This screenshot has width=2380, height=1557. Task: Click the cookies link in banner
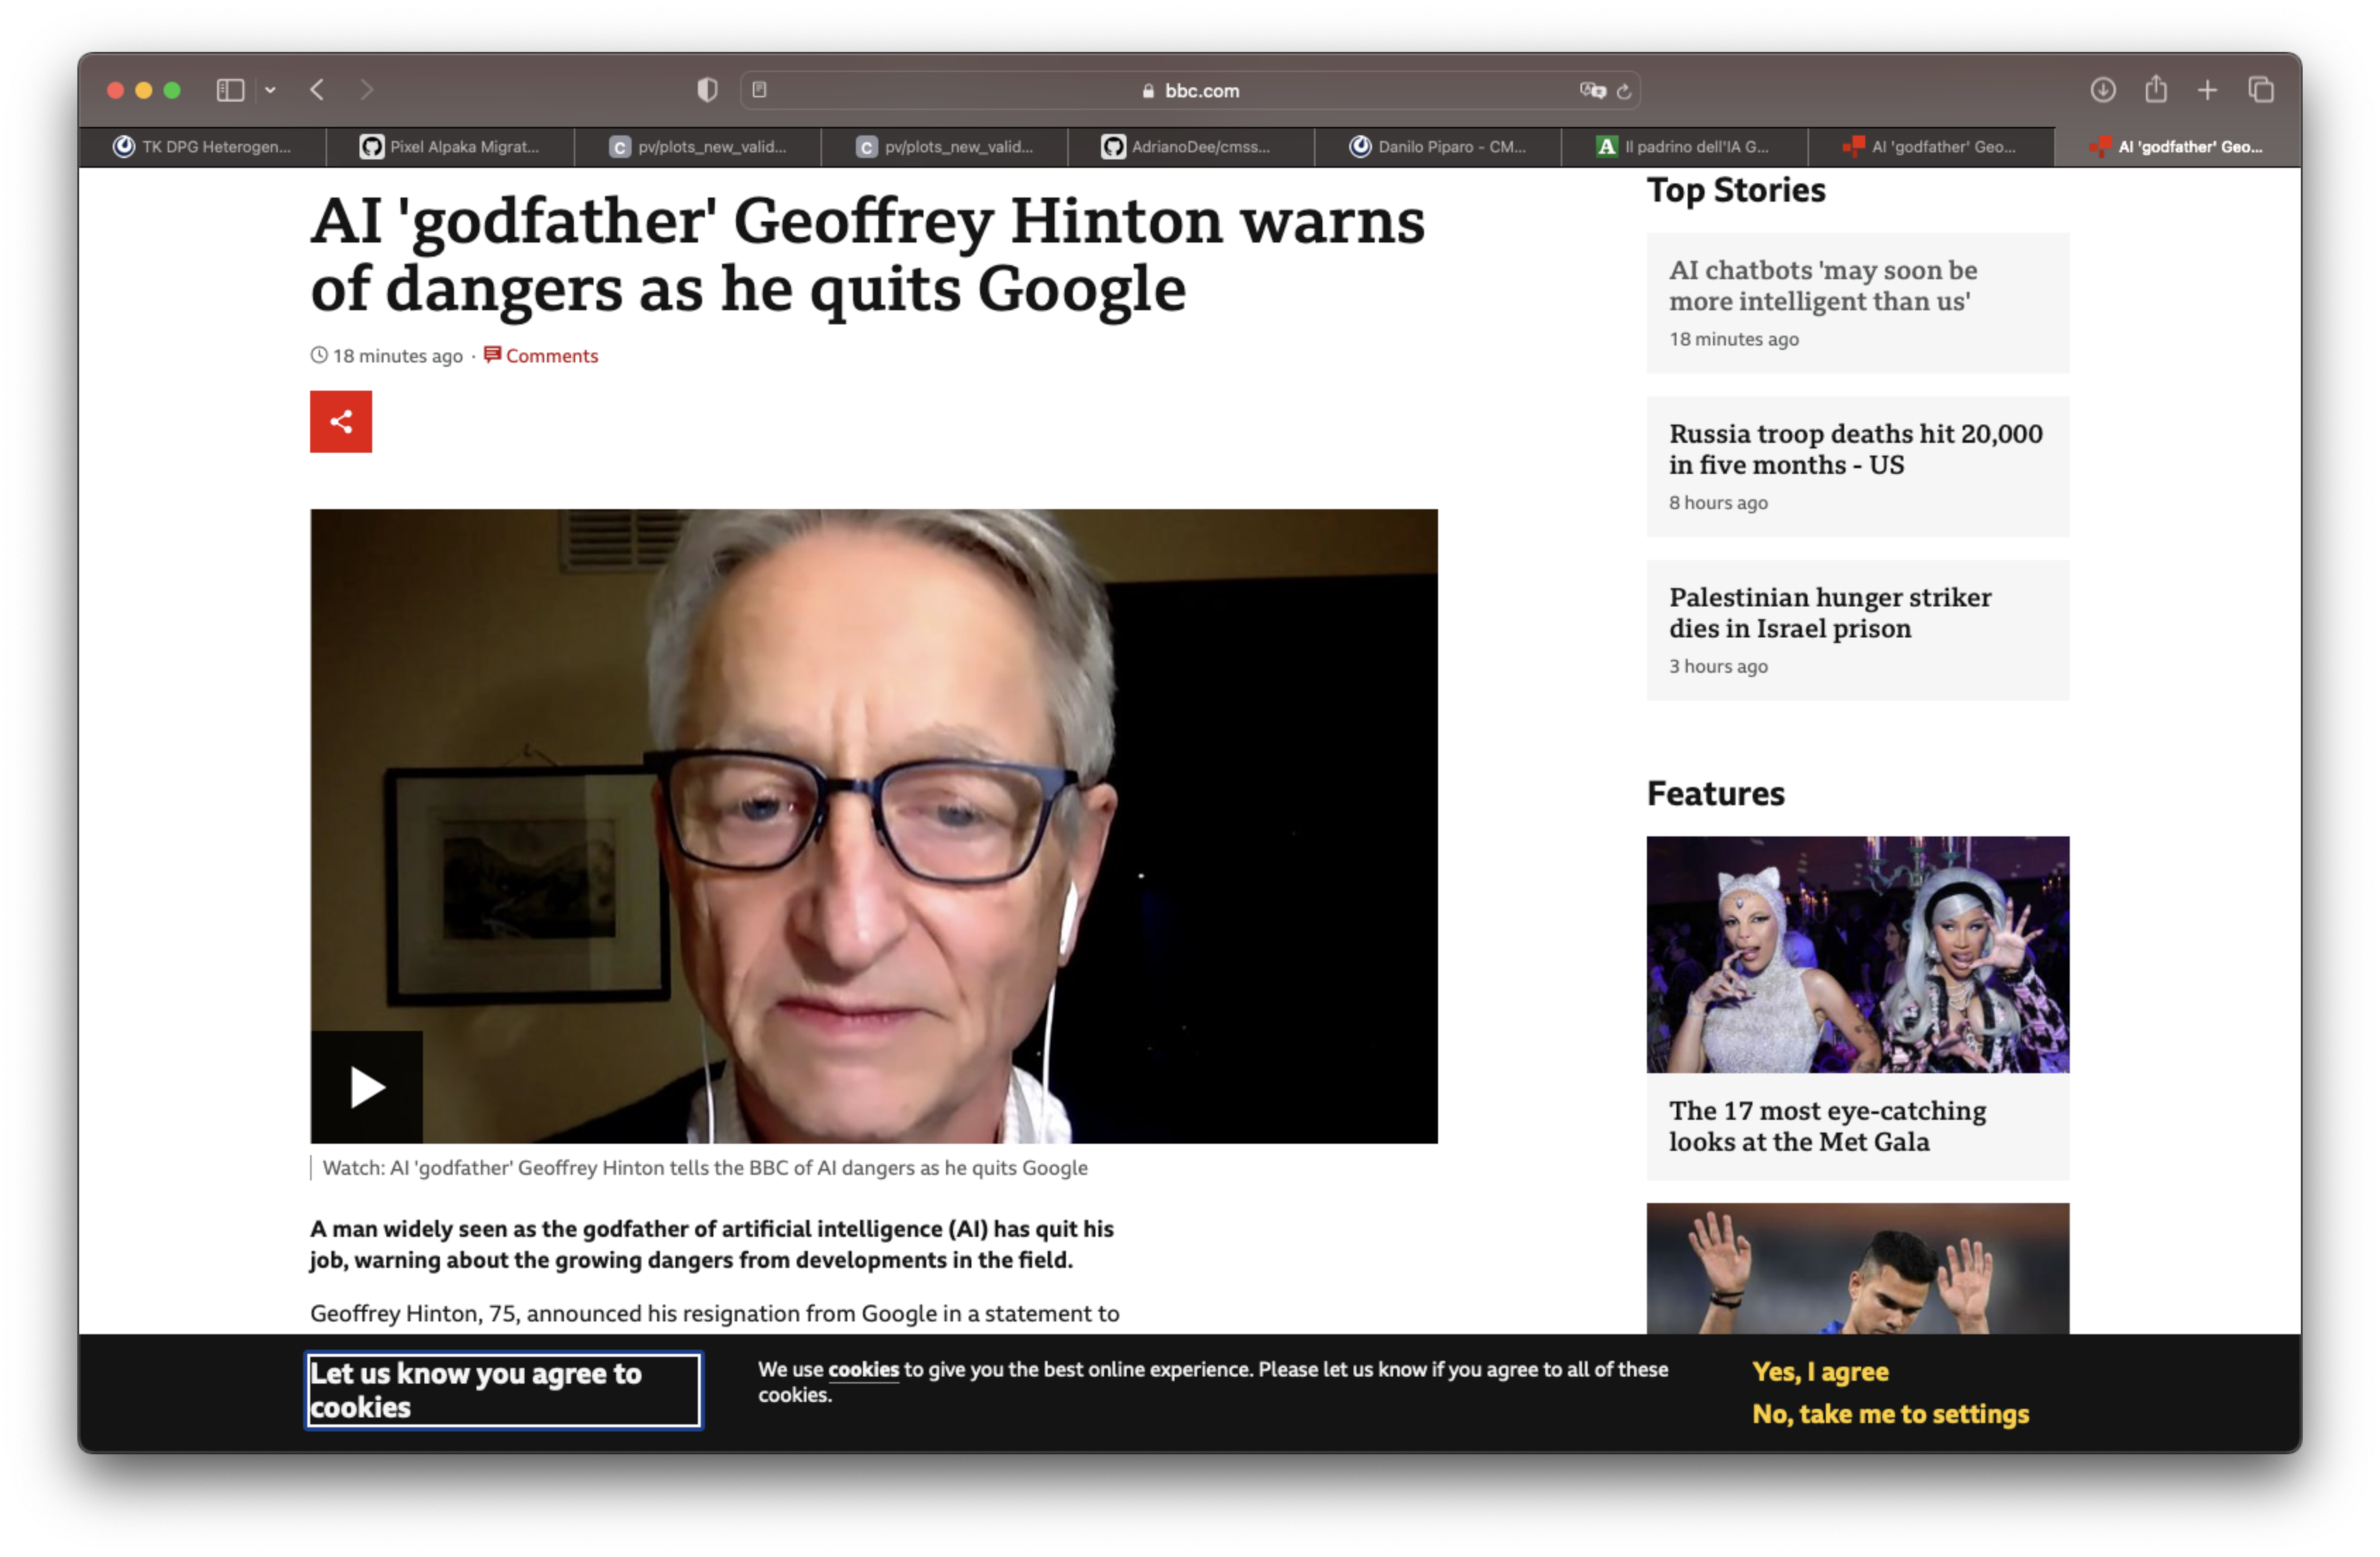[863, 1370]
